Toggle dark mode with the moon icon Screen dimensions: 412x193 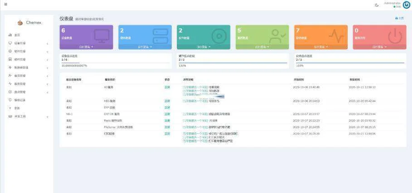377,5
